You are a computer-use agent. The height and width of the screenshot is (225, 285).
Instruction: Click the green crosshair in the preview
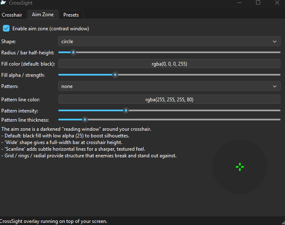[240, 167]
